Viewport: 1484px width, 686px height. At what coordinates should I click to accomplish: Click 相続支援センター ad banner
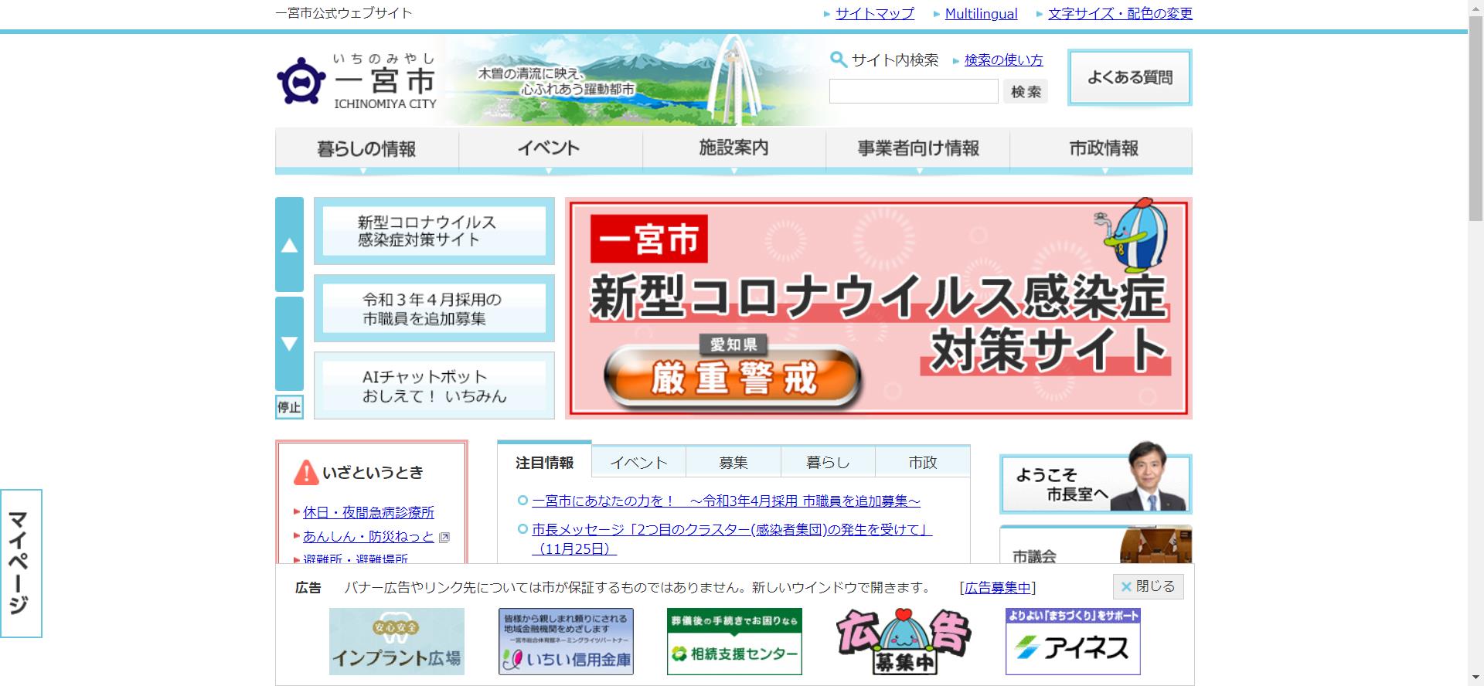tap(734, 641)
